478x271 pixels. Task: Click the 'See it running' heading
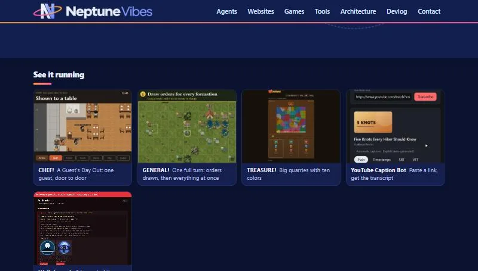(59, 74)
